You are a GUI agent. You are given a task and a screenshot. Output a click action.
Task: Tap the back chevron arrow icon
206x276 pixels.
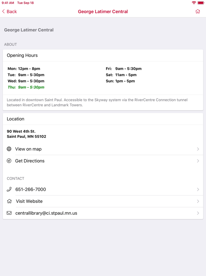[4, 12]
